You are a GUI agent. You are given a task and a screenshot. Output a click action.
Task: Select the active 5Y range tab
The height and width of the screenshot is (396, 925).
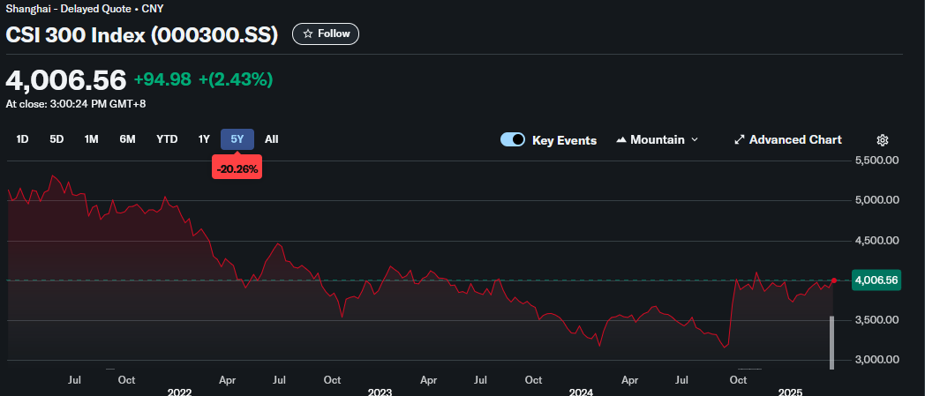pos(237,139)
